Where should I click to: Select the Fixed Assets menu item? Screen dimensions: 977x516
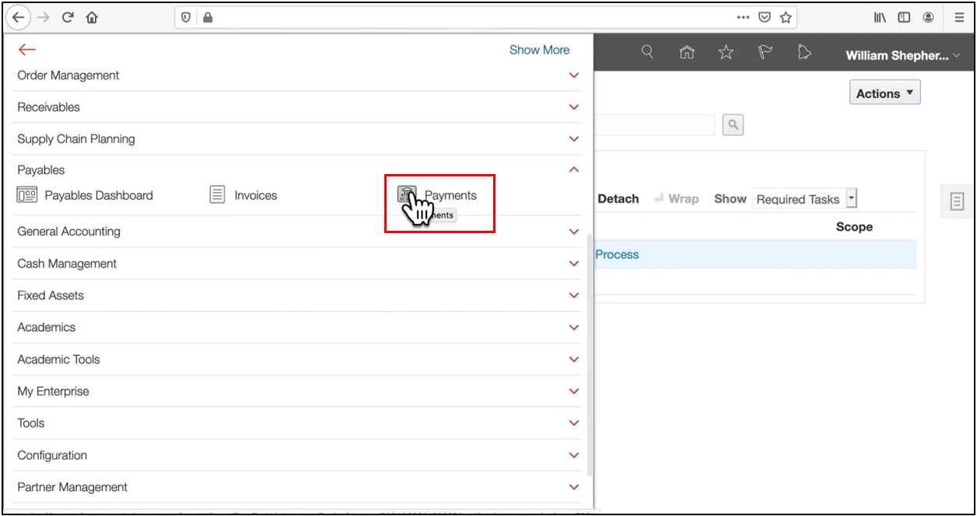point(51,295)
